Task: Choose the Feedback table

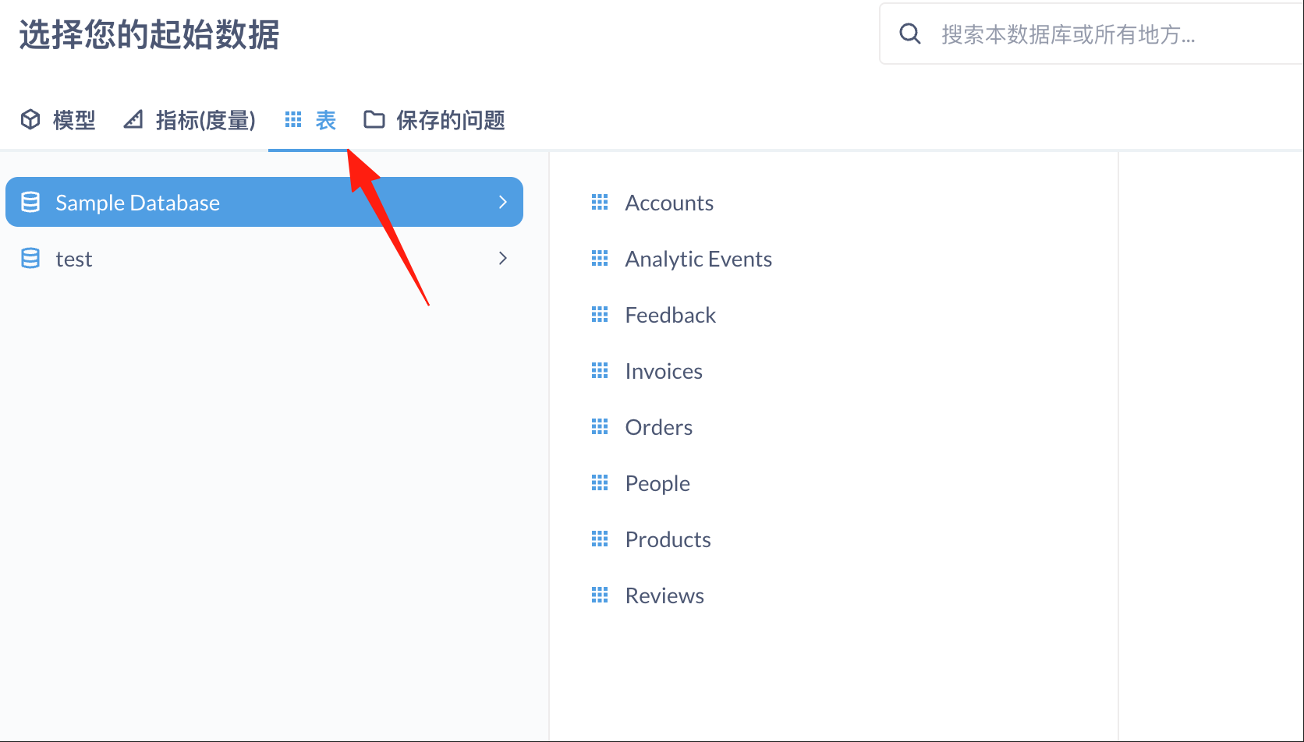Action: [x=670, y=315]
